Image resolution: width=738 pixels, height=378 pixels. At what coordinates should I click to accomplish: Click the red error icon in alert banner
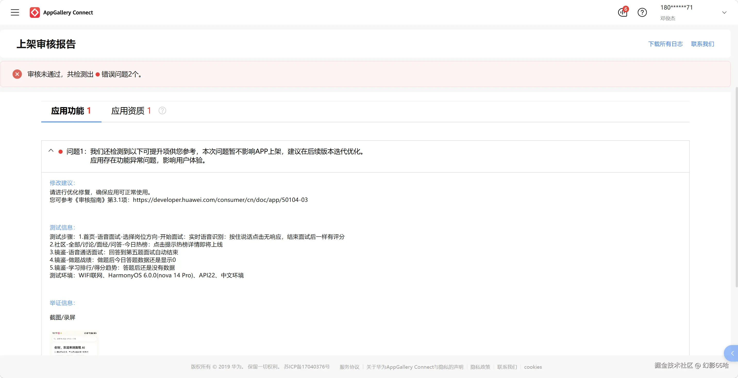point(17,74)
